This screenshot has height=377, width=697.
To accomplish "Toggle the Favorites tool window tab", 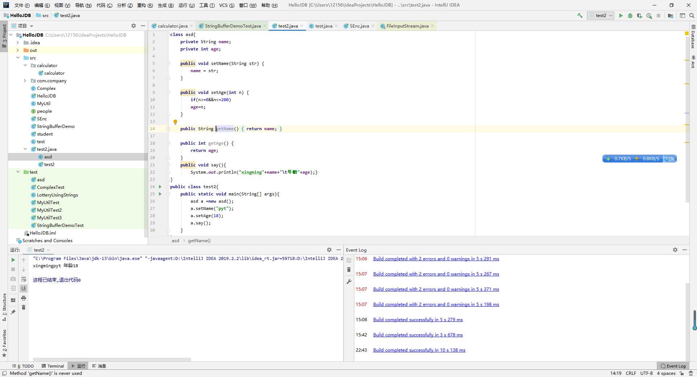I will 4,343.
